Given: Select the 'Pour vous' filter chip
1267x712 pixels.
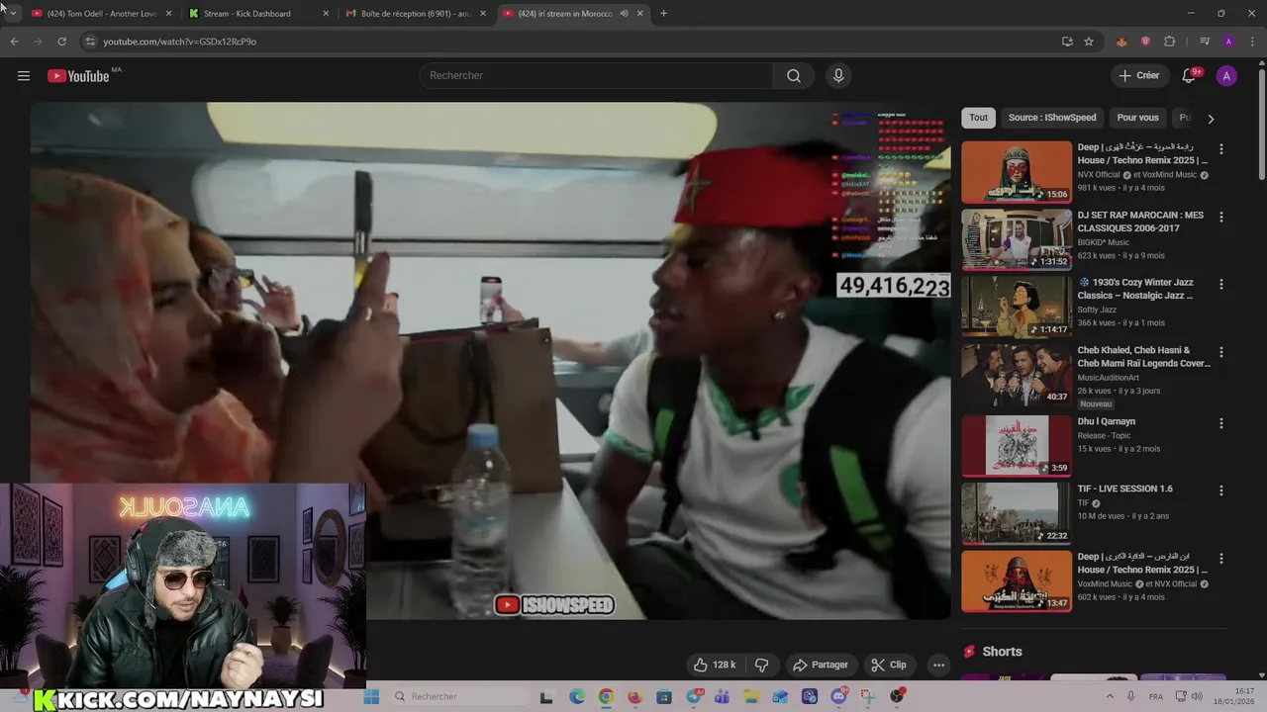Looking at the screenshot, I should tap(1137, 118).
